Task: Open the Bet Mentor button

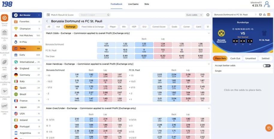Action: click(27, 15)
